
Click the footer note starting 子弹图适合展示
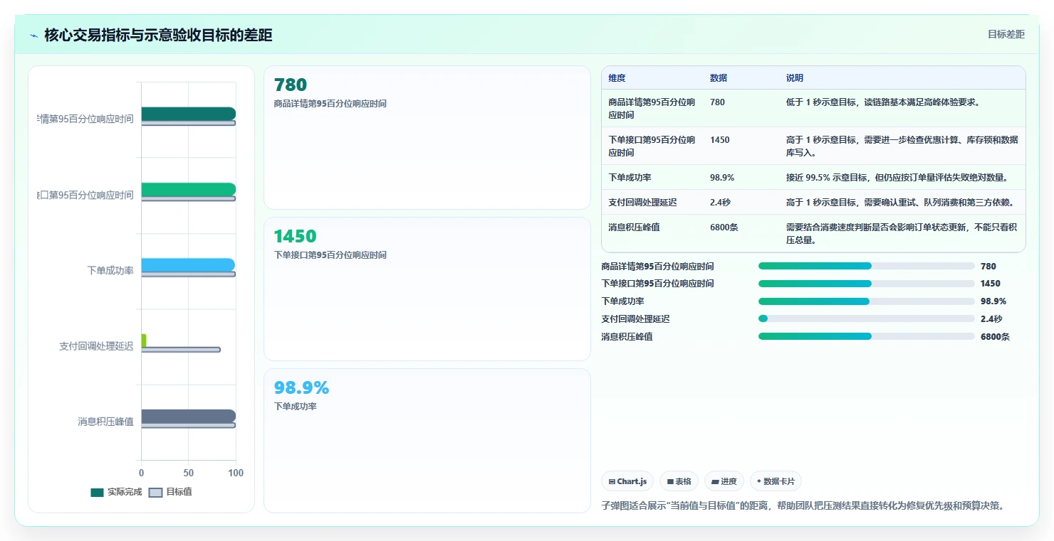tap(803, 506)
